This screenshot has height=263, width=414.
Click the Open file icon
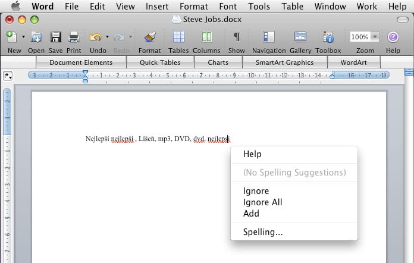36,37
